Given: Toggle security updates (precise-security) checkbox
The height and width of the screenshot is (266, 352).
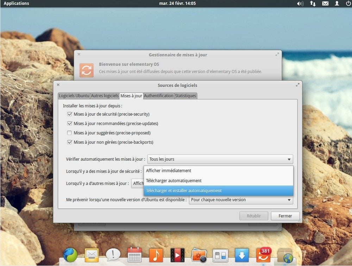Looking at the screenshot, I should (70, 114).
